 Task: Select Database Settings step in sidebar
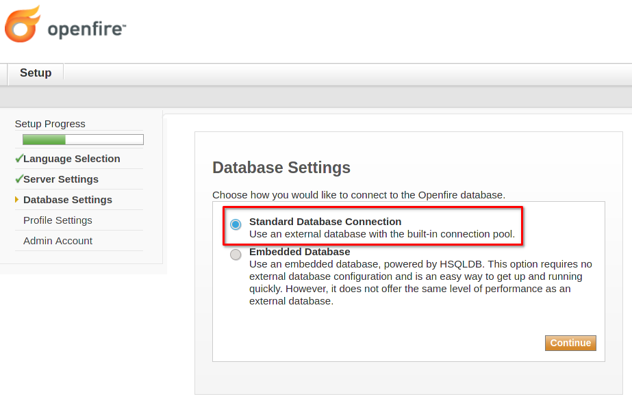68,200
